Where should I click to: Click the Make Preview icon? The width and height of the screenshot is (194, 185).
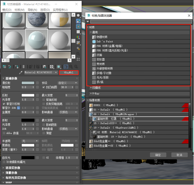pos(78,43)
